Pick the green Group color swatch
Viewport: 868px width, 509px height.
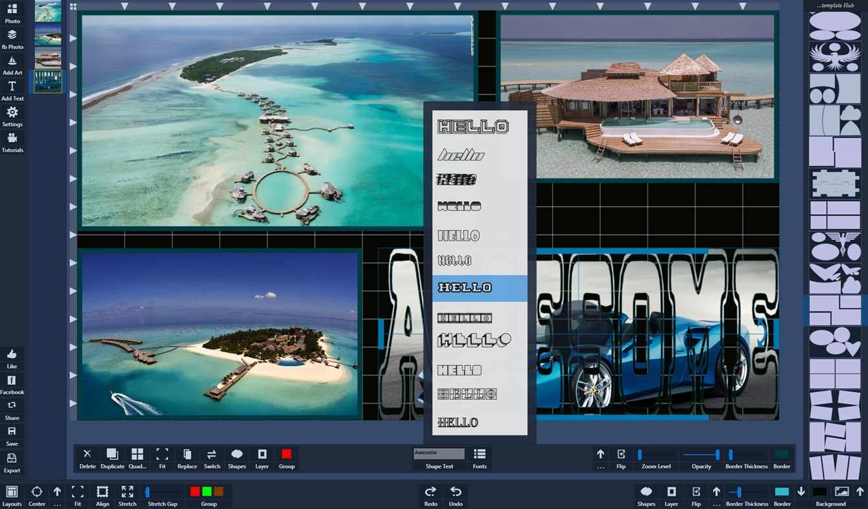point(206,492)
